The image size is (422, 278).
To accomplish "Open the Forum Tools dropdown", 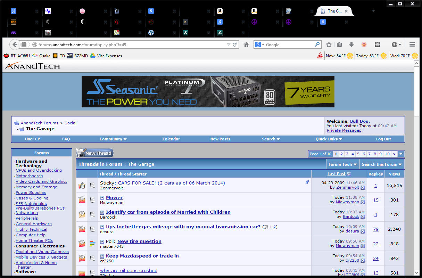I will point(342,164).
